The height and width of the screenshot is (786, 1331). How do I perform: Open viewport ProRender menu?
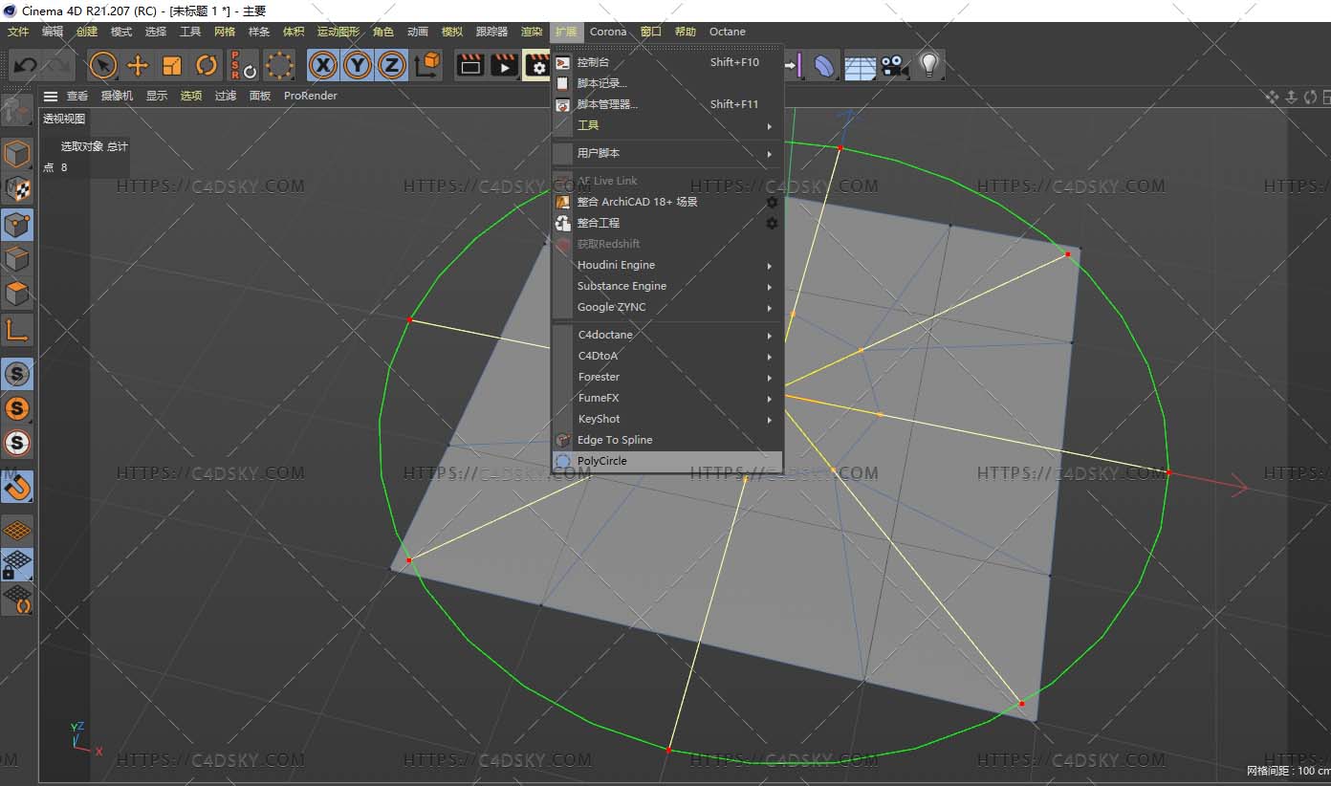pos(311,96)
